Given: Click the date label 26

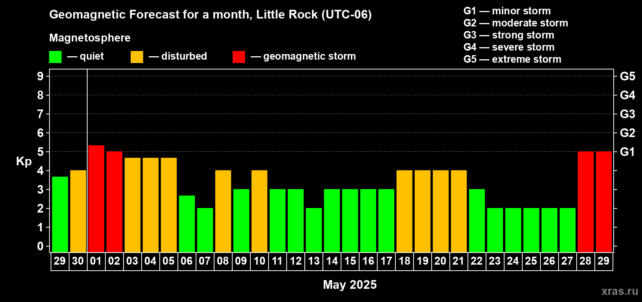Looking at the screenshot, I should coord(549,261).
